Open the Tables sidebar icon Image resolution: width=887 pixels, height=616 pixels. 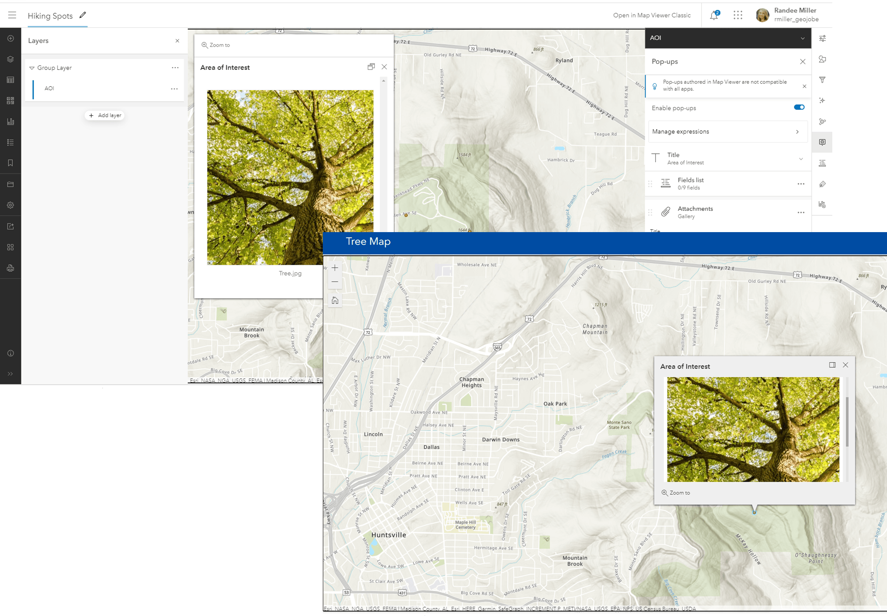click(x=10, y=80)
